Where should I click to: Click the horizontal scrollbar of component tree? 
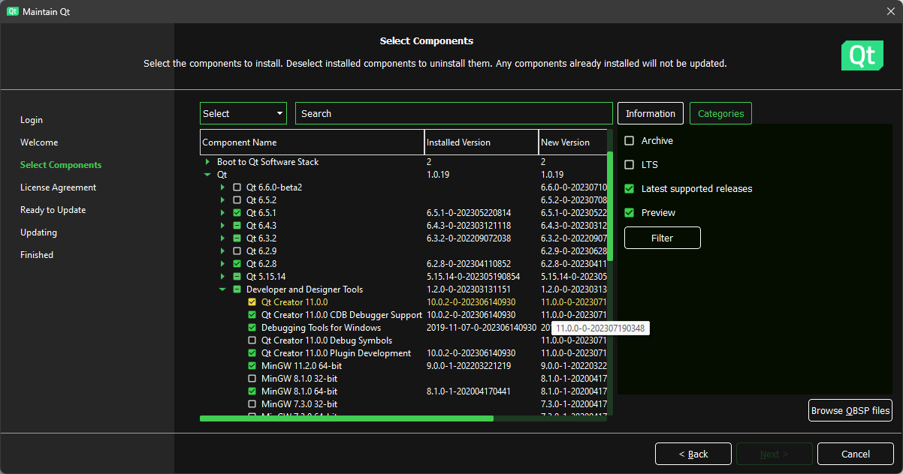click(346, 418)
